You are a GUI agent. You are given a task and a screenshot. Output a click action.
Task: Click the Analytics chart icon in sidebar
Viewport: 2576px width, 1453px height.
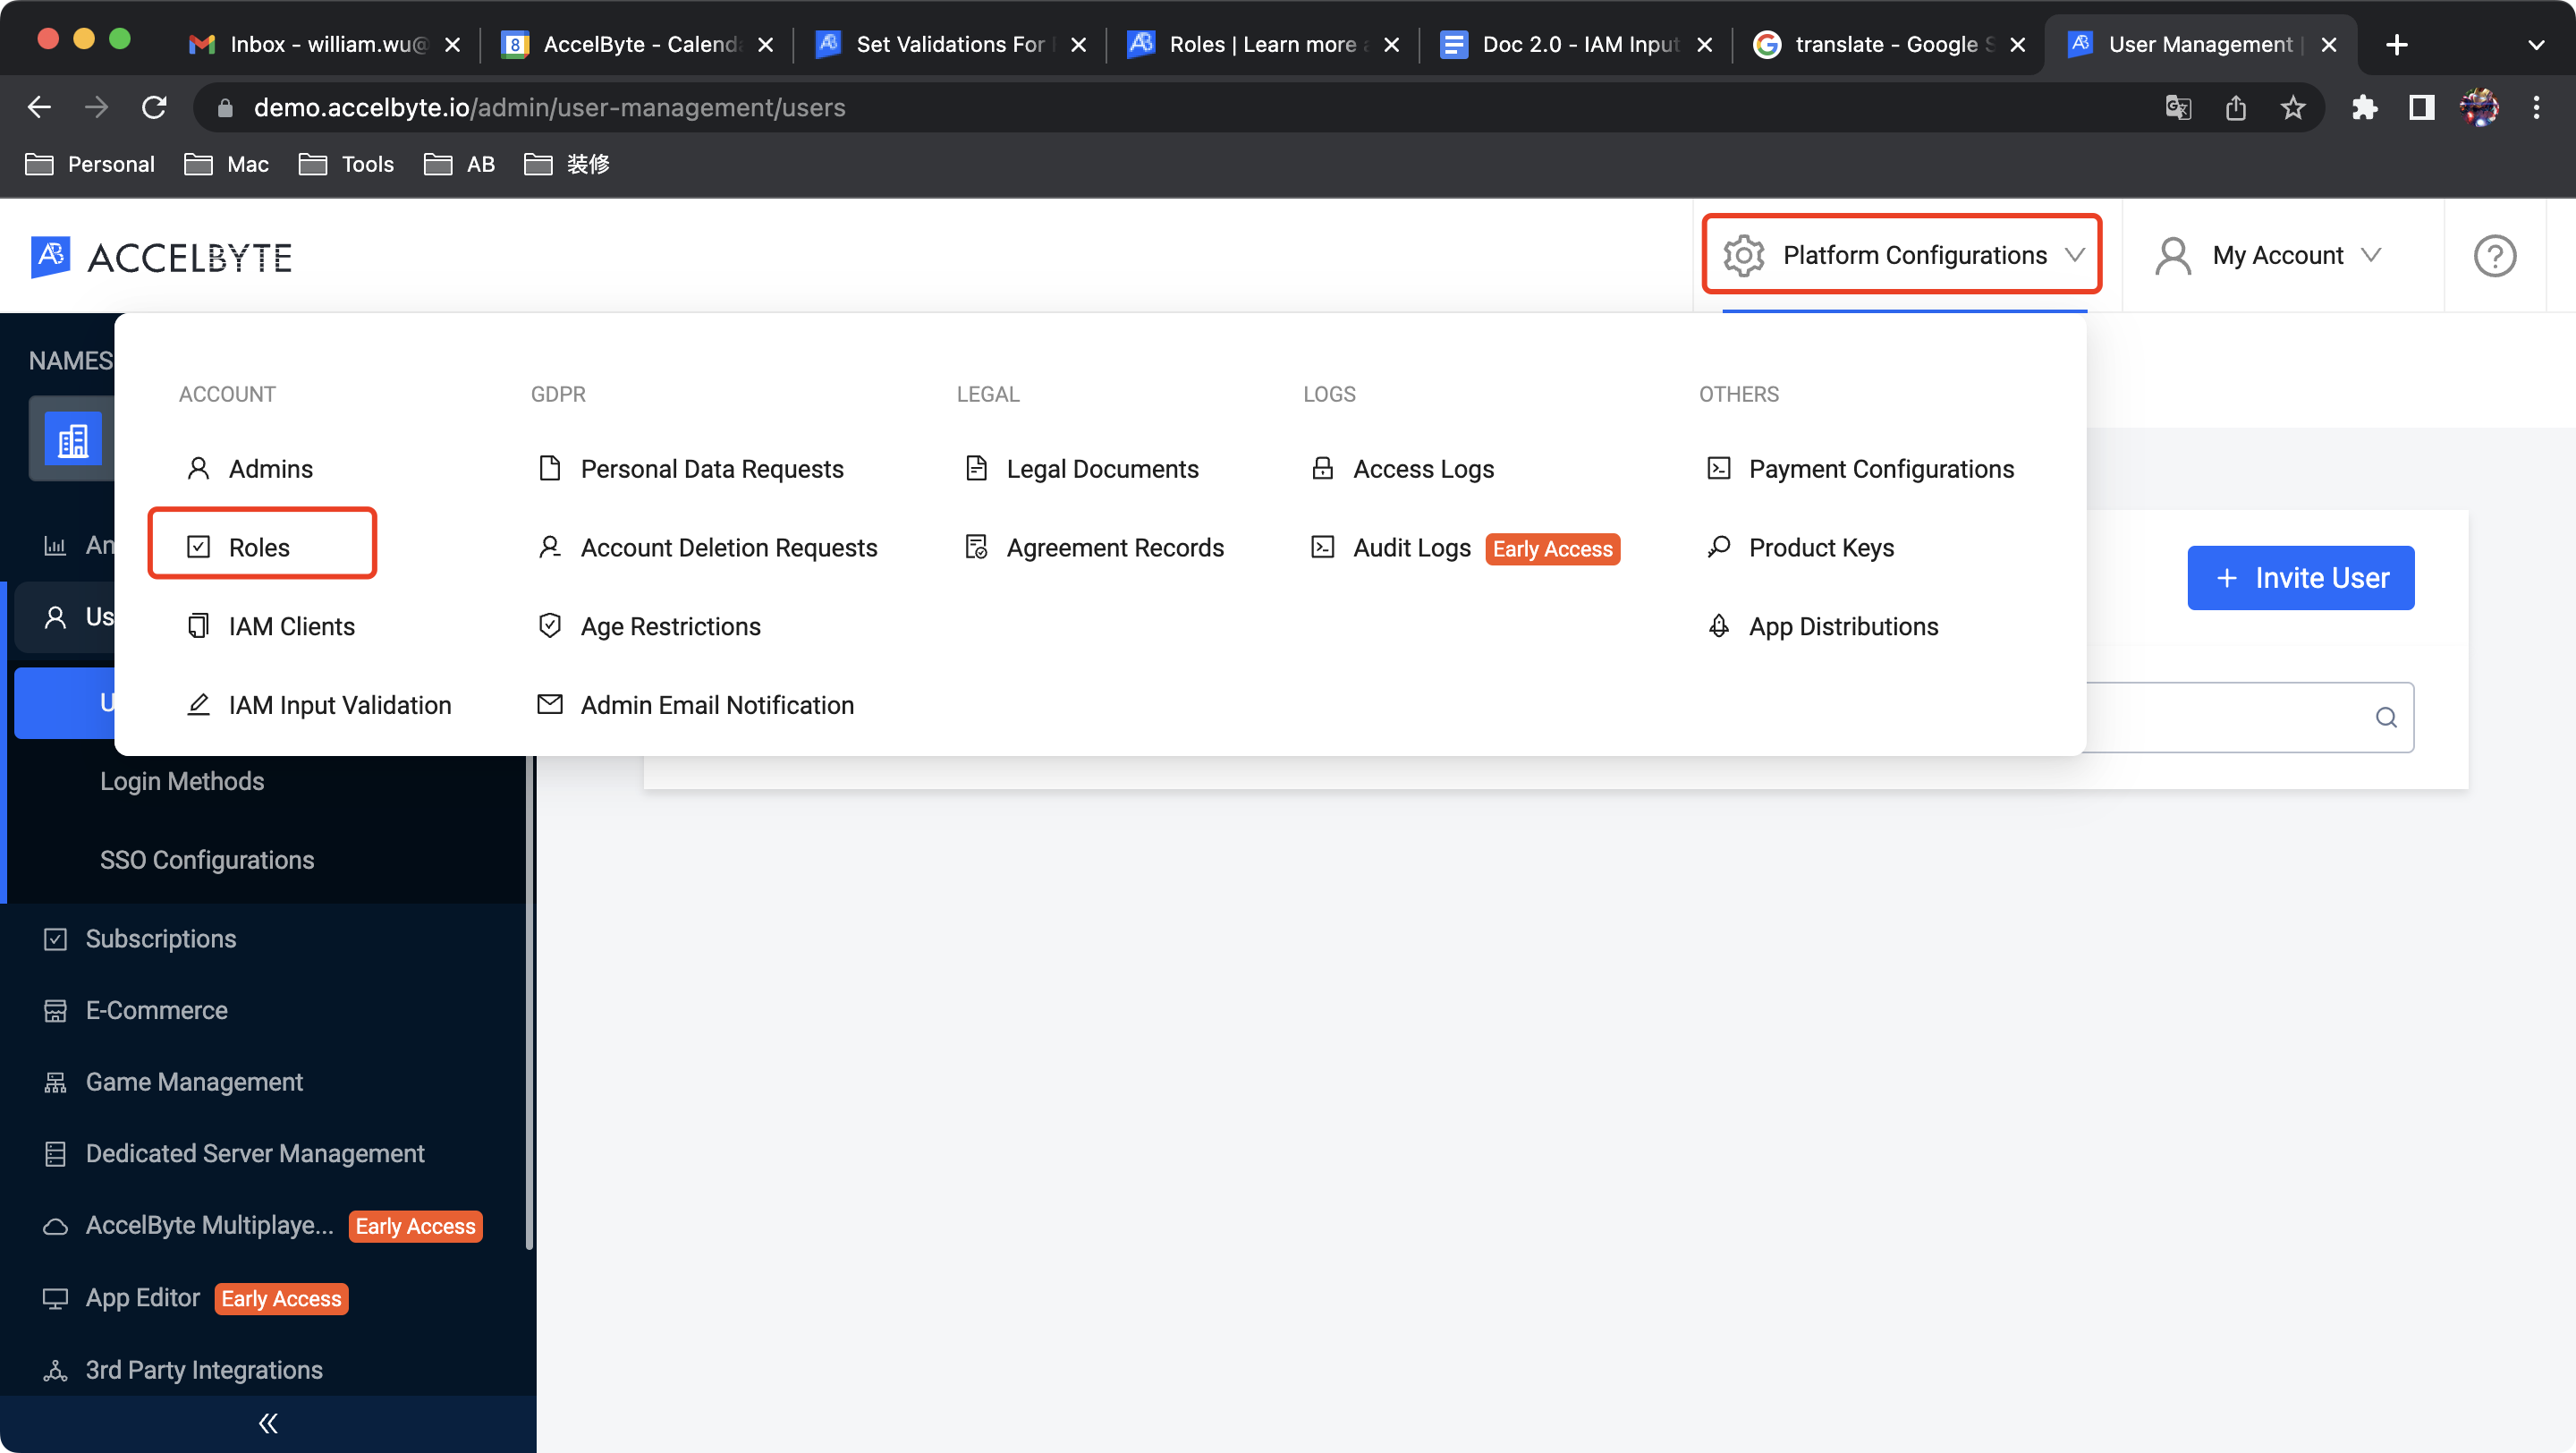tap(55, 545)
